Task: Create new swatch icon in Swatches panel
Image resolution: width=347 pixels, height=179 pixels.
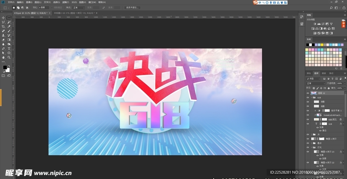Action: (336, 69)
